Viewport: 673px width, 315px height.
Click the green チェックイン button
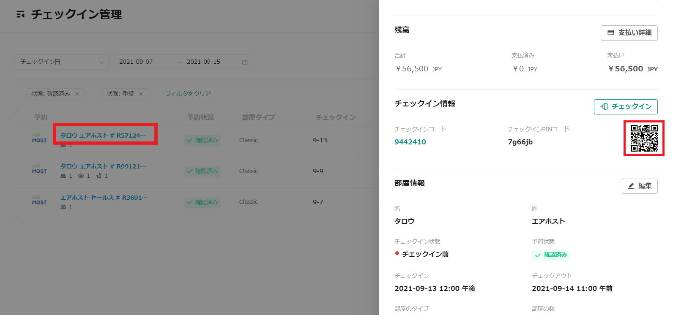(x=626, y=107)
